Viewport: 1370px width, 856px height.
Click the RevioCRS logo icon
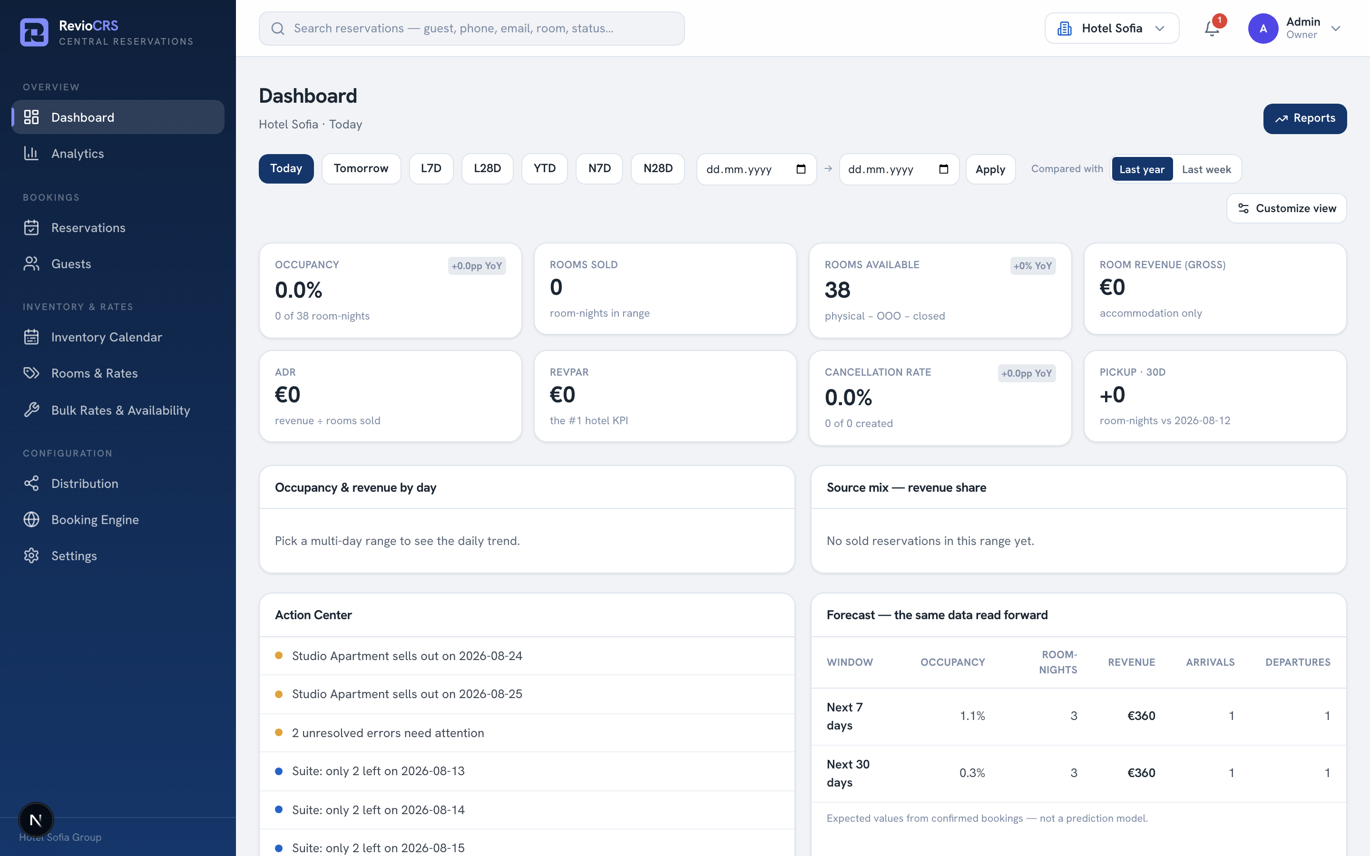click(x=34, y=32)
